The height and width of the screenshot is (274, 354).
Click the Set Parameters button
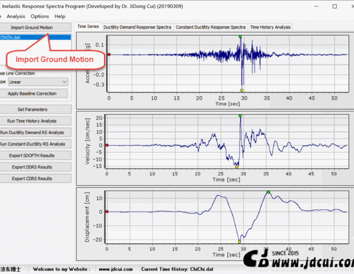click(35, 109)
